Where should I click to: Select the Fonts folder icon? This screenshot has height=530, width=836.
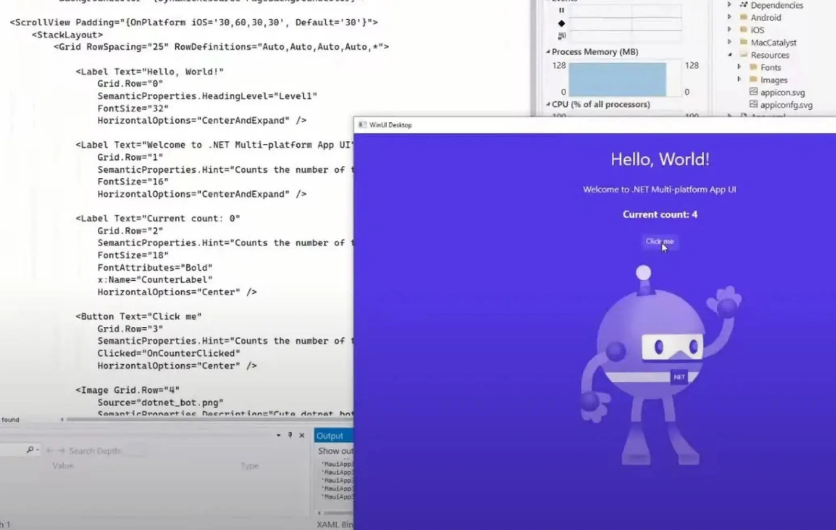[753, 67]
